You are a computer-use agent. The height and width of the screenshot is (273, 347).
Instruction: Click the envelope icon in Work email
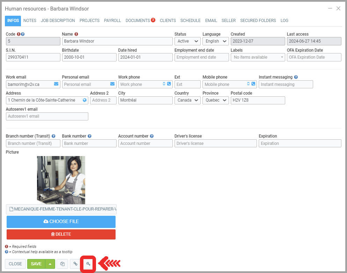pyautogui.click(x=56, y=84)
